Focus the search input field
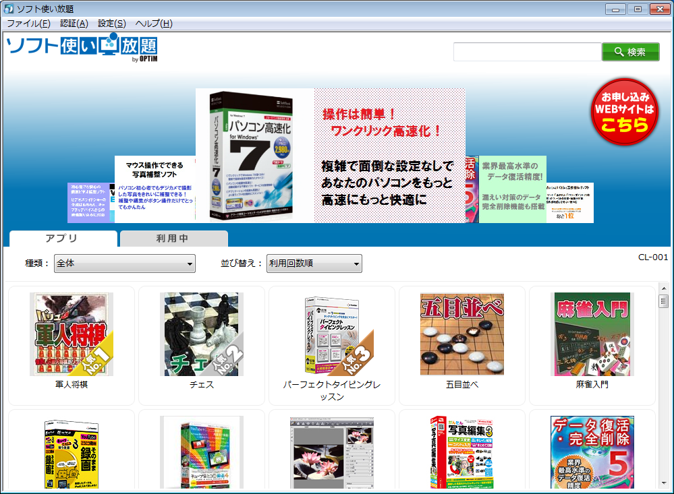The image size is (674, 494). [528, 52]
